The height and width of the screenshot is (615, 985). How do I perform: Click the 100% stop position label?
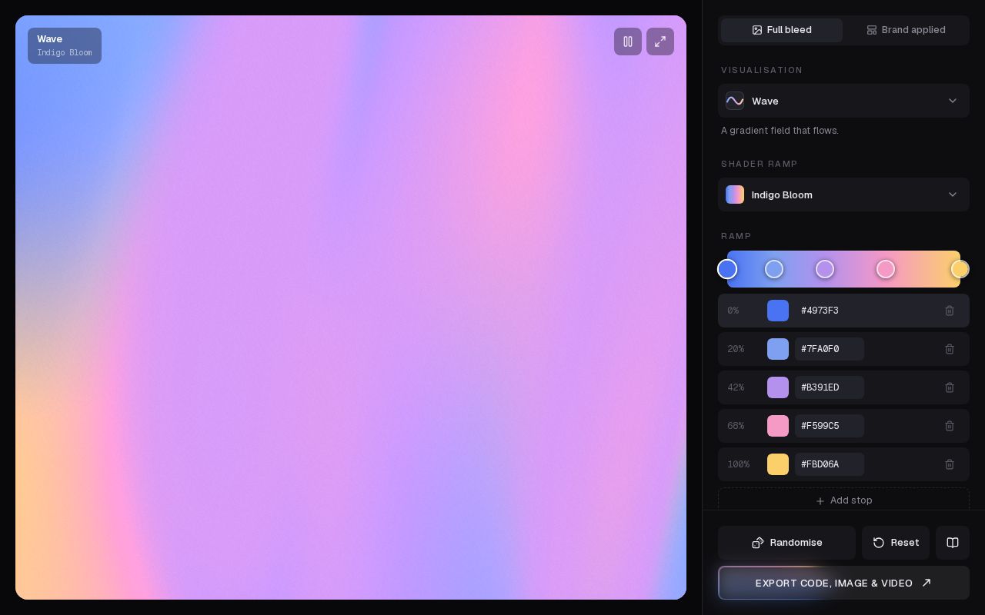coord(739,464)
